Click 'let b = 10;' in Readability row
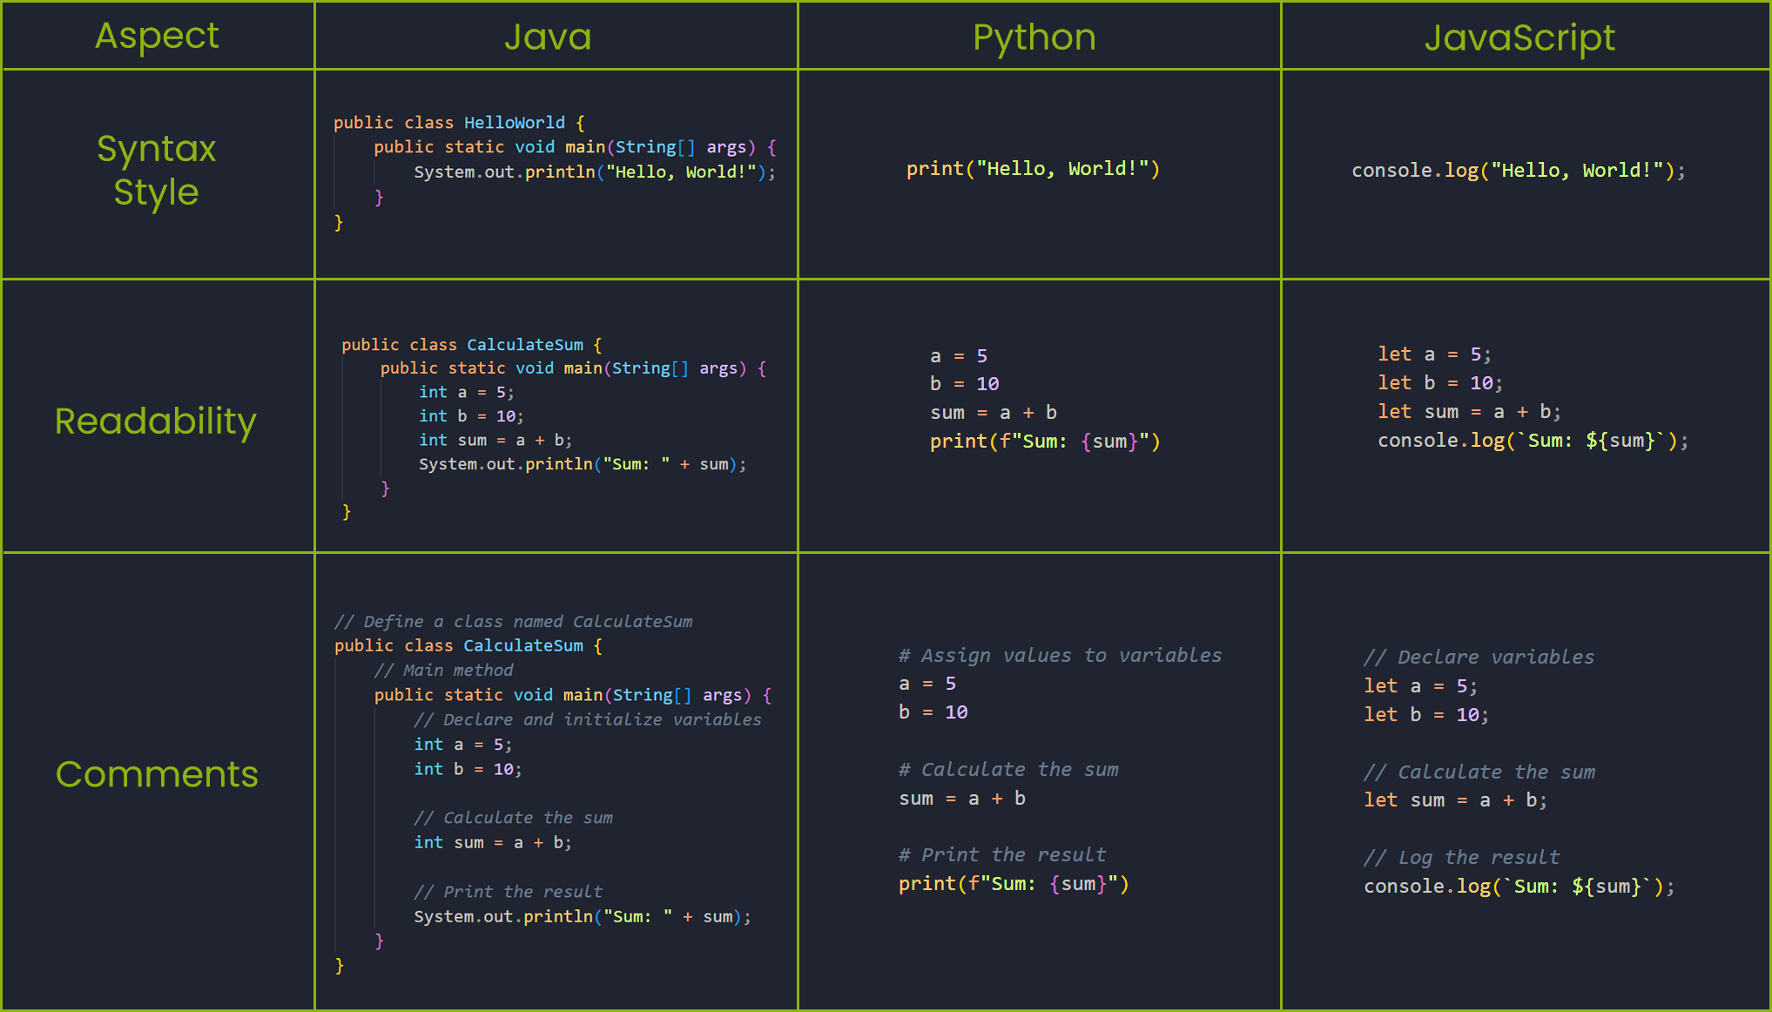1772x1012 pixels. click(1440, 383)
